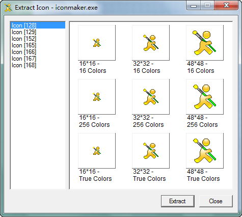The width and height of the screenshot is (242, 217).
Task: Select Icon [128] in the list
Action: (x=38, y=25)
